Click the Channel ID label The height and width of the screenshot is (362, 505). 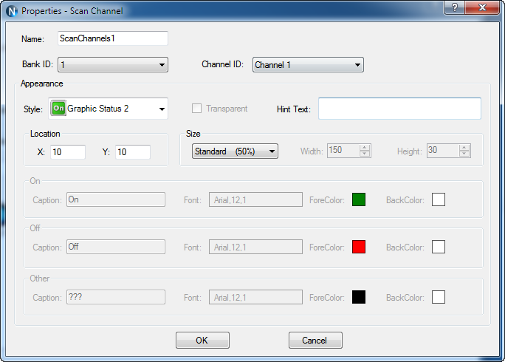pos(222,64)
